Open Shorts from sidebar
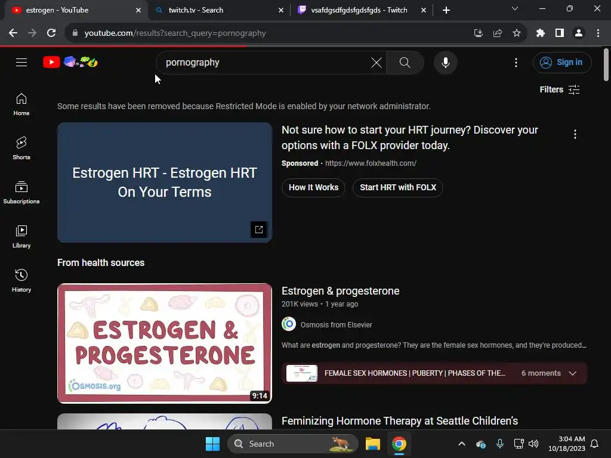The height and width of the screenshot is (458, 611). tap(21, 148)
